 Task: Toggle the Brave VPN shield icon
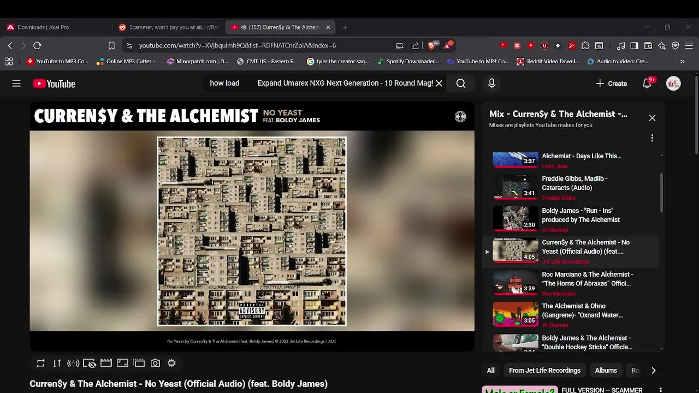[x=676, y=46]
